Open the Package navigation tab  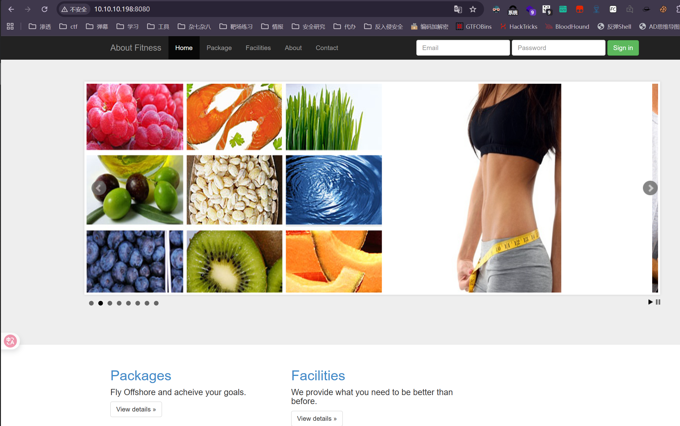click(x=219, y=48)
